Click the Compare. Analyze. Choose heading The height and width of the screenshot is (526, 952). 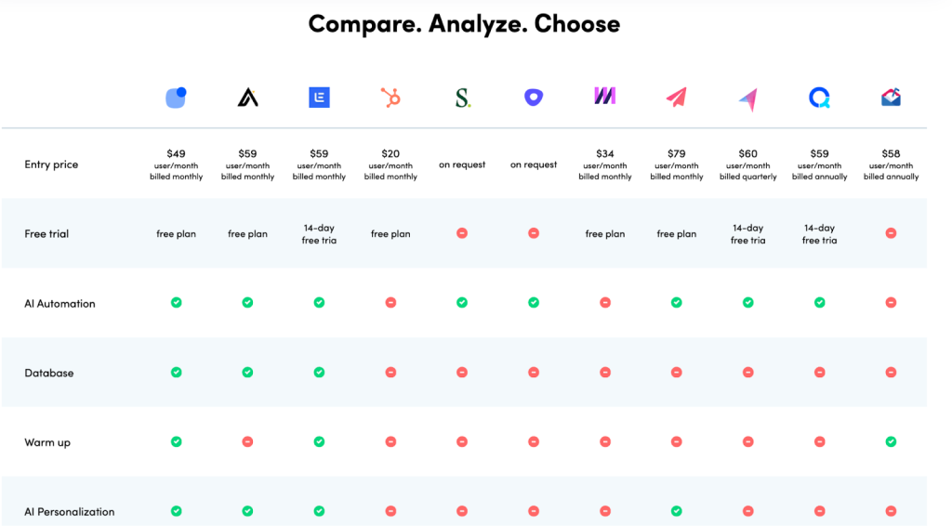coord(464,23)
